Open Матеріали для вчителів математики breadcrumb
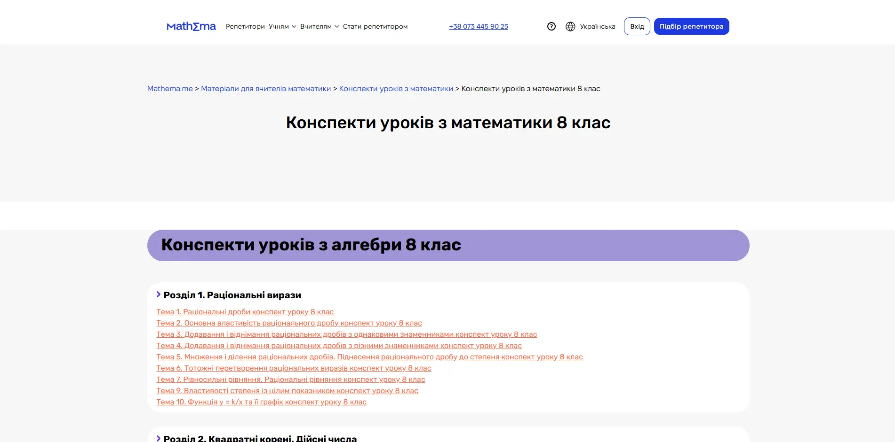 click(266, 88)
